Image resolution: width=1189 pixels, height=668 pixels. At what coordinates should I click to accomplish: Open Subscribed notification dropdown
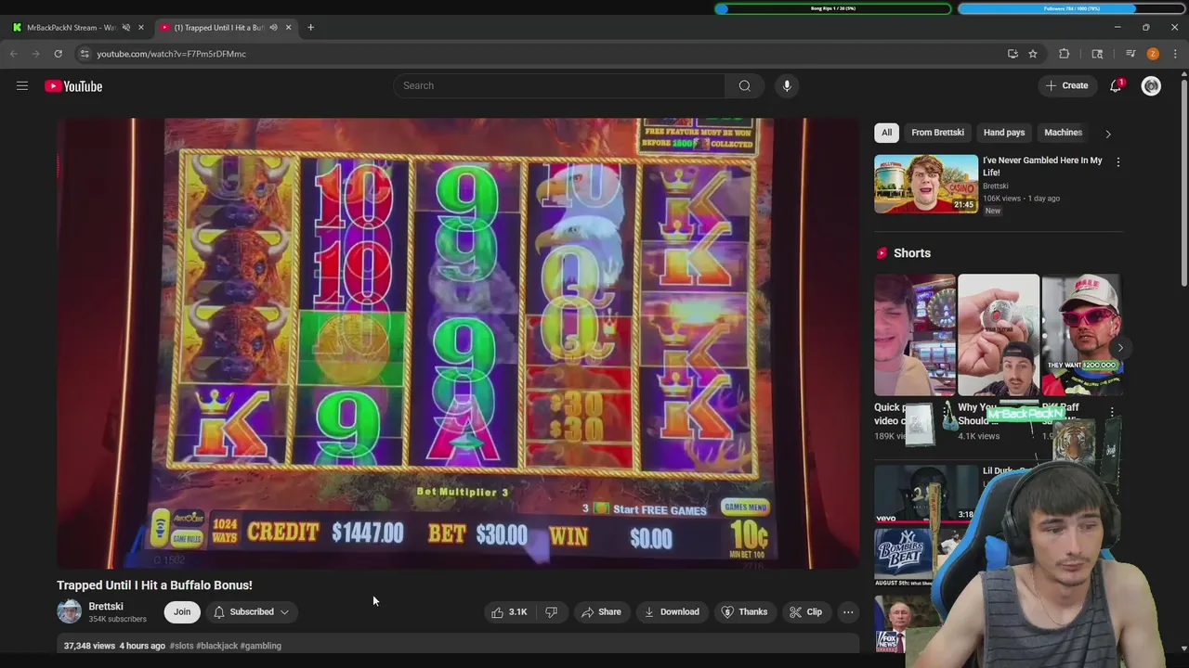[251, 611]
